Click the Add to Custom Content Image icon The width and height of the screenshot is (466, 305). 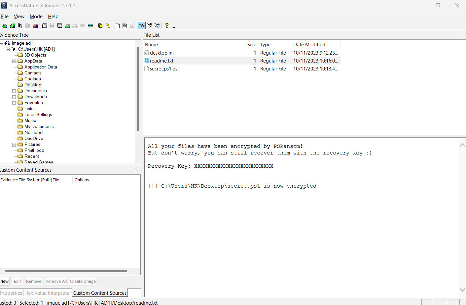point(68,26)
